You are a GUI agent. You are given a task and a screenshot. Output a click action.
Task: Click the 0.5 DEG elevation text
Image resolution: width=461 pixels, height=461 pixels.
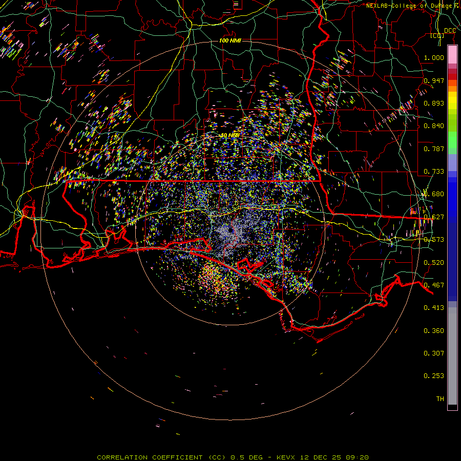[x=246, y=457]
